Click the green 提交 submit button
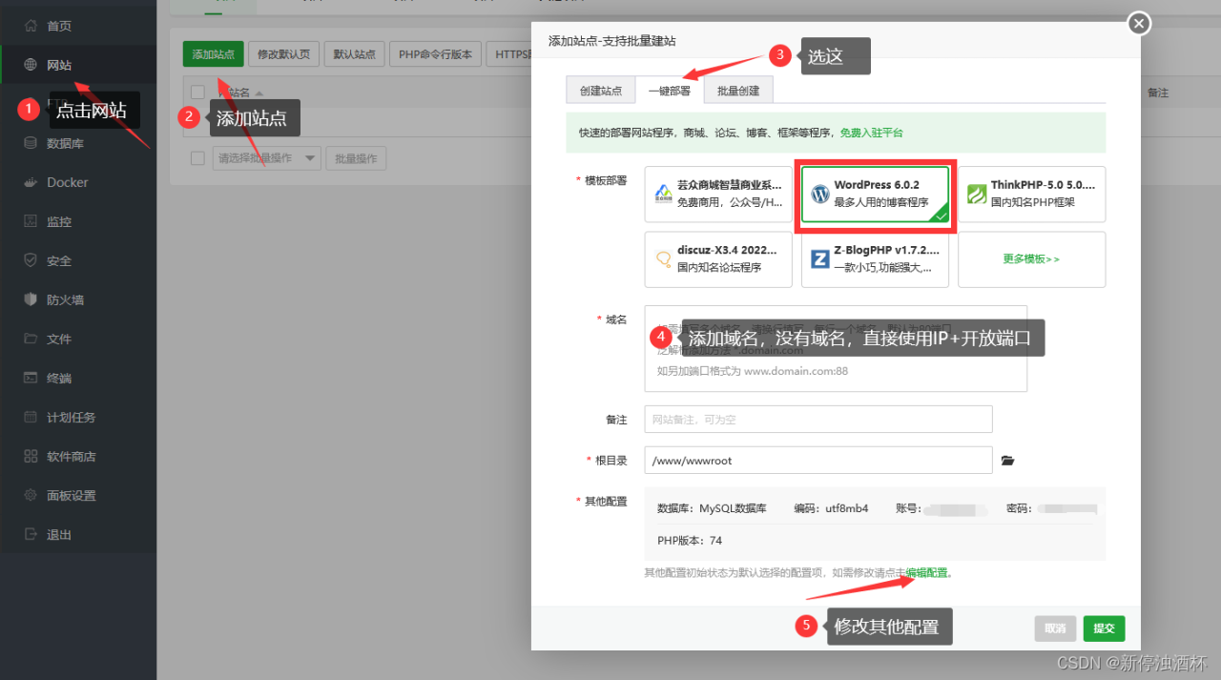The image size is (1221, 680). [x=1104, y=628]
